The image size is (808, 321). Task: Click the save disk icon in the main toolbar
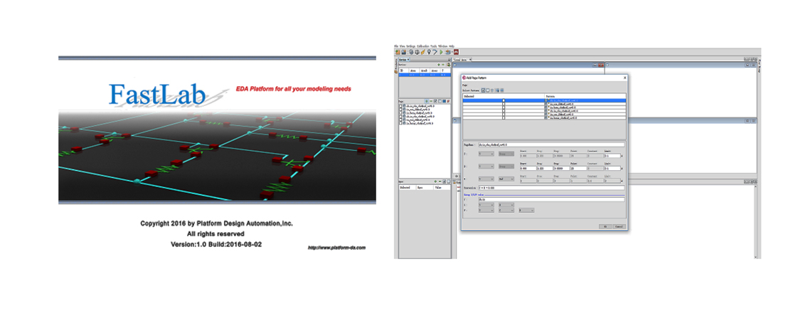coord(403,52)
